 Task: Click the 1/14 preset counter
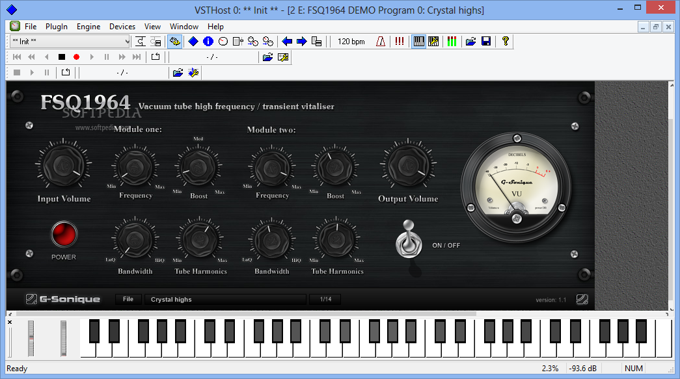pos(325,299)
